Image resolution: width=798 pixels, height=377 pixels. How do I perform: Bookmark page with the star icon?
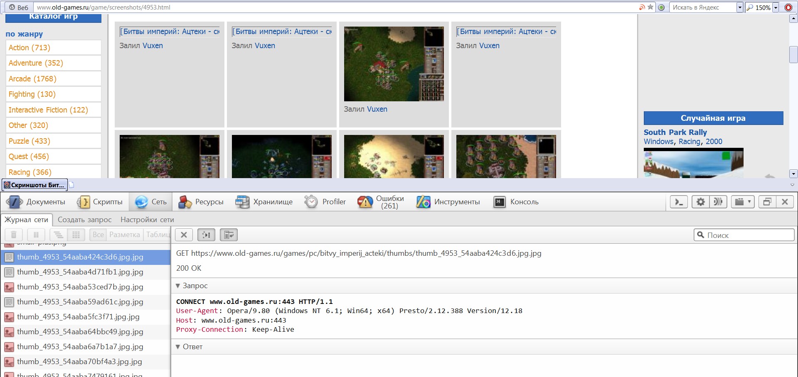pos(650,7)
